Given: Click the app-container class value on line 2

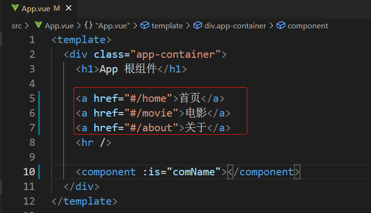Looking at the screenshot, I should tap(176, 54).
